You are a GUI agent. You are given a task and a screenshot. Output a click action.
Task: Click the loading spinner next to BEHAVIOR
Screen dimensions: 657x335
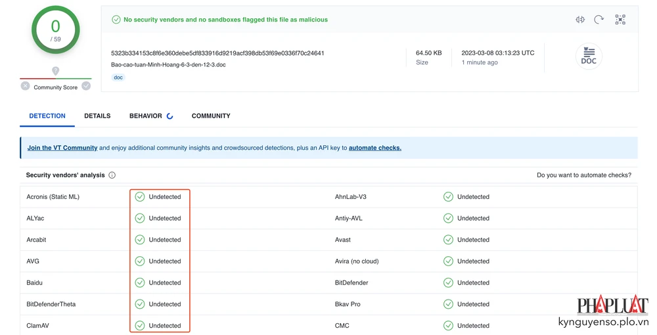(x=170, y=116)
